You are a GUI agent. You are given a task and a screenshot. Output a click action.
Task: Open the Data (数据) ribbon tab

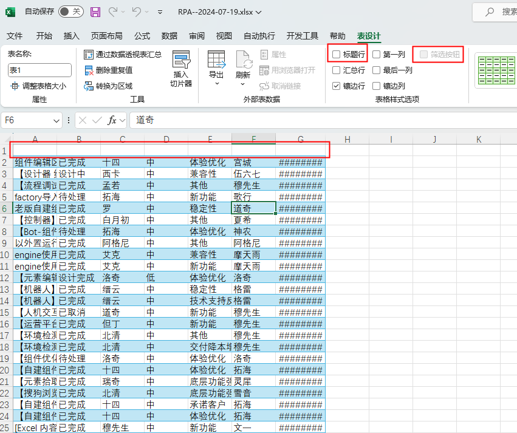pos(169,36)
